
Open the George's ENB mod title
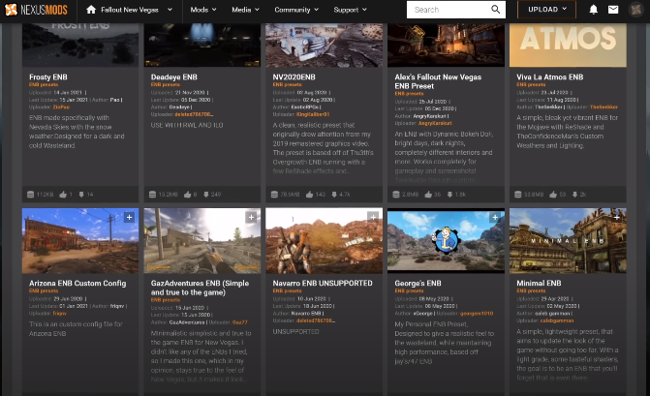[x=418, y=284]
